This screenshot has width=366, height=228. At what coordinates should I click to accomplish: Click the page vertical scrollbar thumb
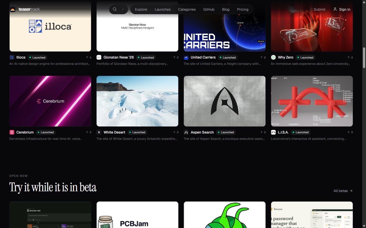coord(364,58)
